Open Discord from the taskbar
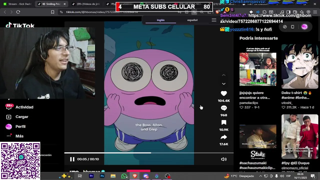Screen dimensions: 320x180 pyautogui.click(x=146, y=176)
